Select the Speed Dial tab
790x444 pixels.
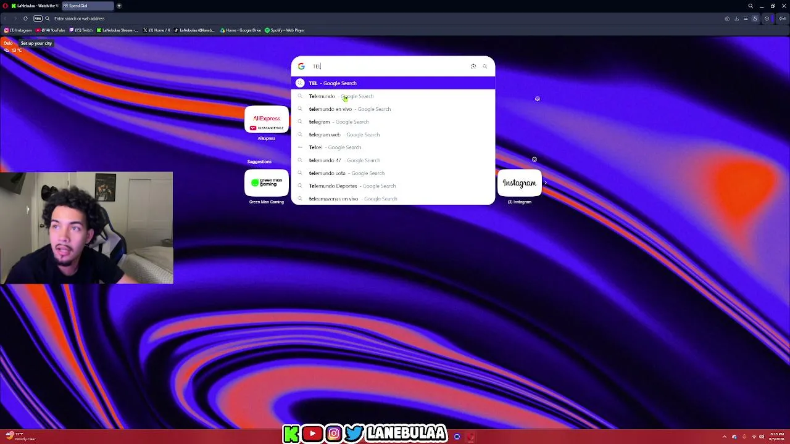pos(88,6)
